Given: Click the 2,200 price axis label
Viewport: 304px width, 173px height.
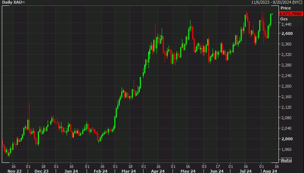Looking at the screenshot, I should [287, 86].
